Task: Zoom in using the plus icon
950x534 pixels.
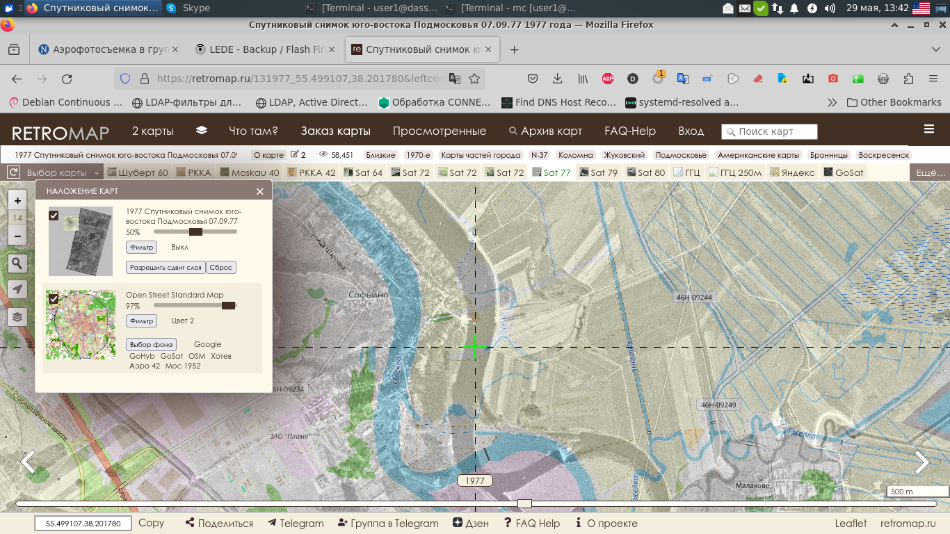Action: pyautogui.click(x=17, y=200)
